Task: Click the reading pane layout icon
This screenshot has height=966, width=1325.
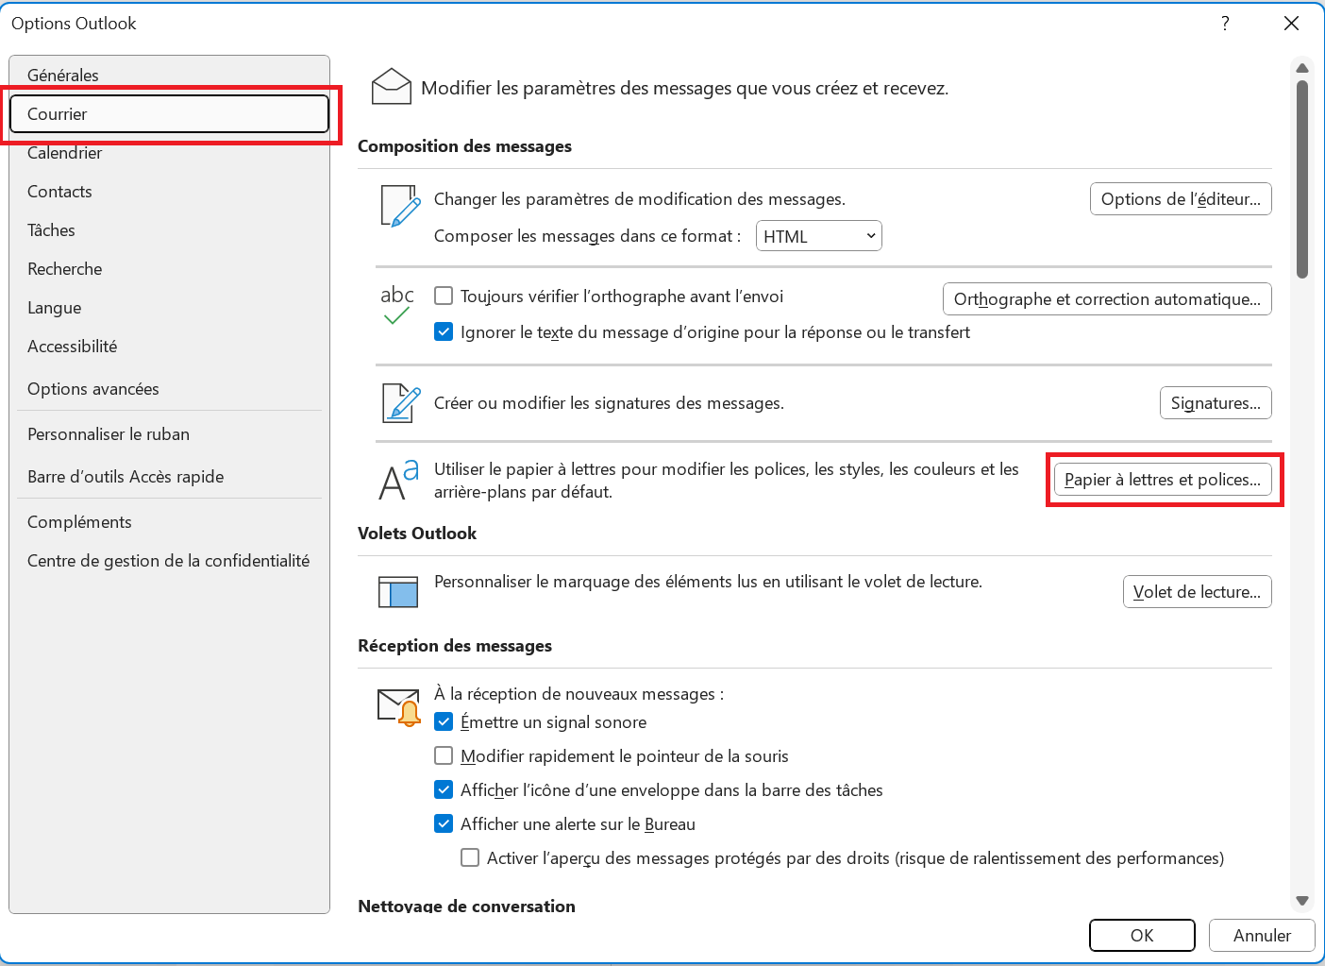Action: coord(398,591)
